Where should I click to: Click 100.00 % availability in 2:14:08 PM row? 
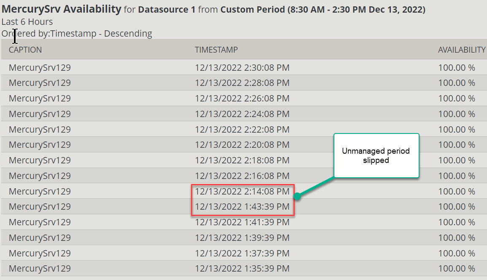pos(457,191)
